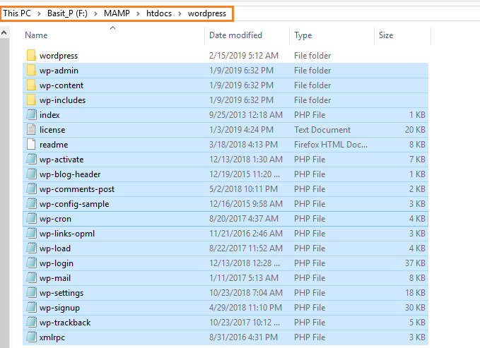This screenshot has height=348, width=480.
Task: Click the scroll up arrow of left pane
Action: 4,32
